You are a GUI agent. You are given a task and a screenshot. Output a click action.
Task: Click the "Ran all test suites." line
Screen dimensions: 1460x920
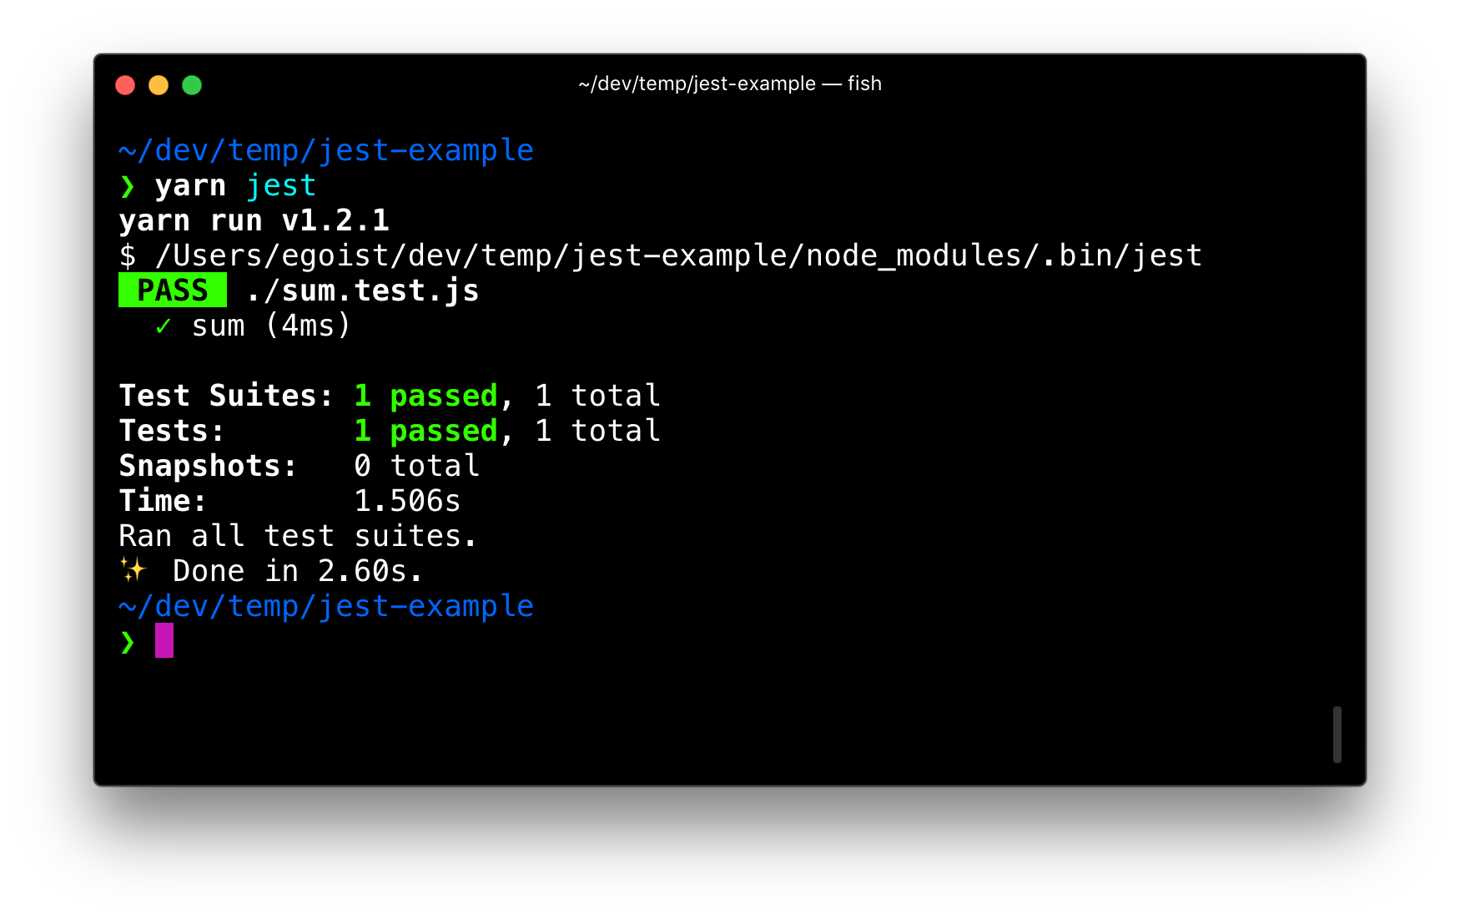[298, 536]
